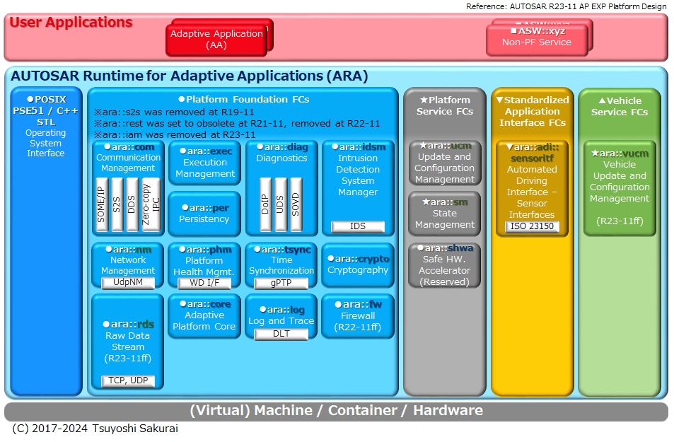
Task: Click the DLT tag under Log and Trace
Action: pos(281,334)
